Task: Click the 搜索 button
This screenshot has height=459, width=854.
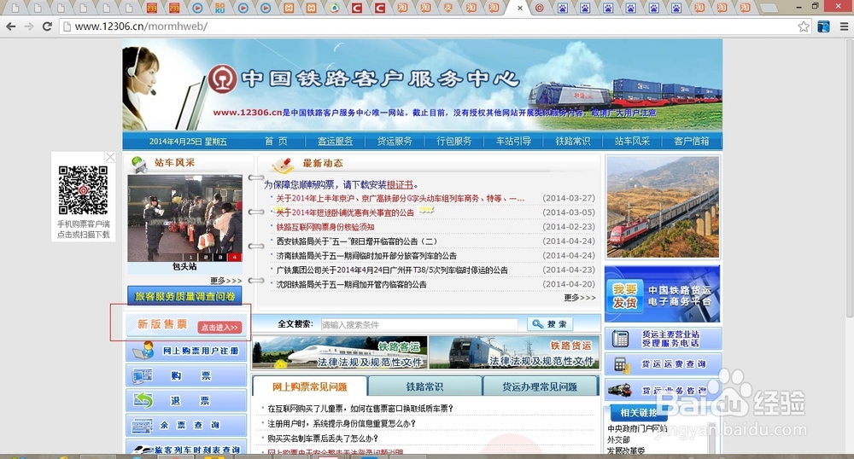Action: pyautogui.click(x=549, y=324)
